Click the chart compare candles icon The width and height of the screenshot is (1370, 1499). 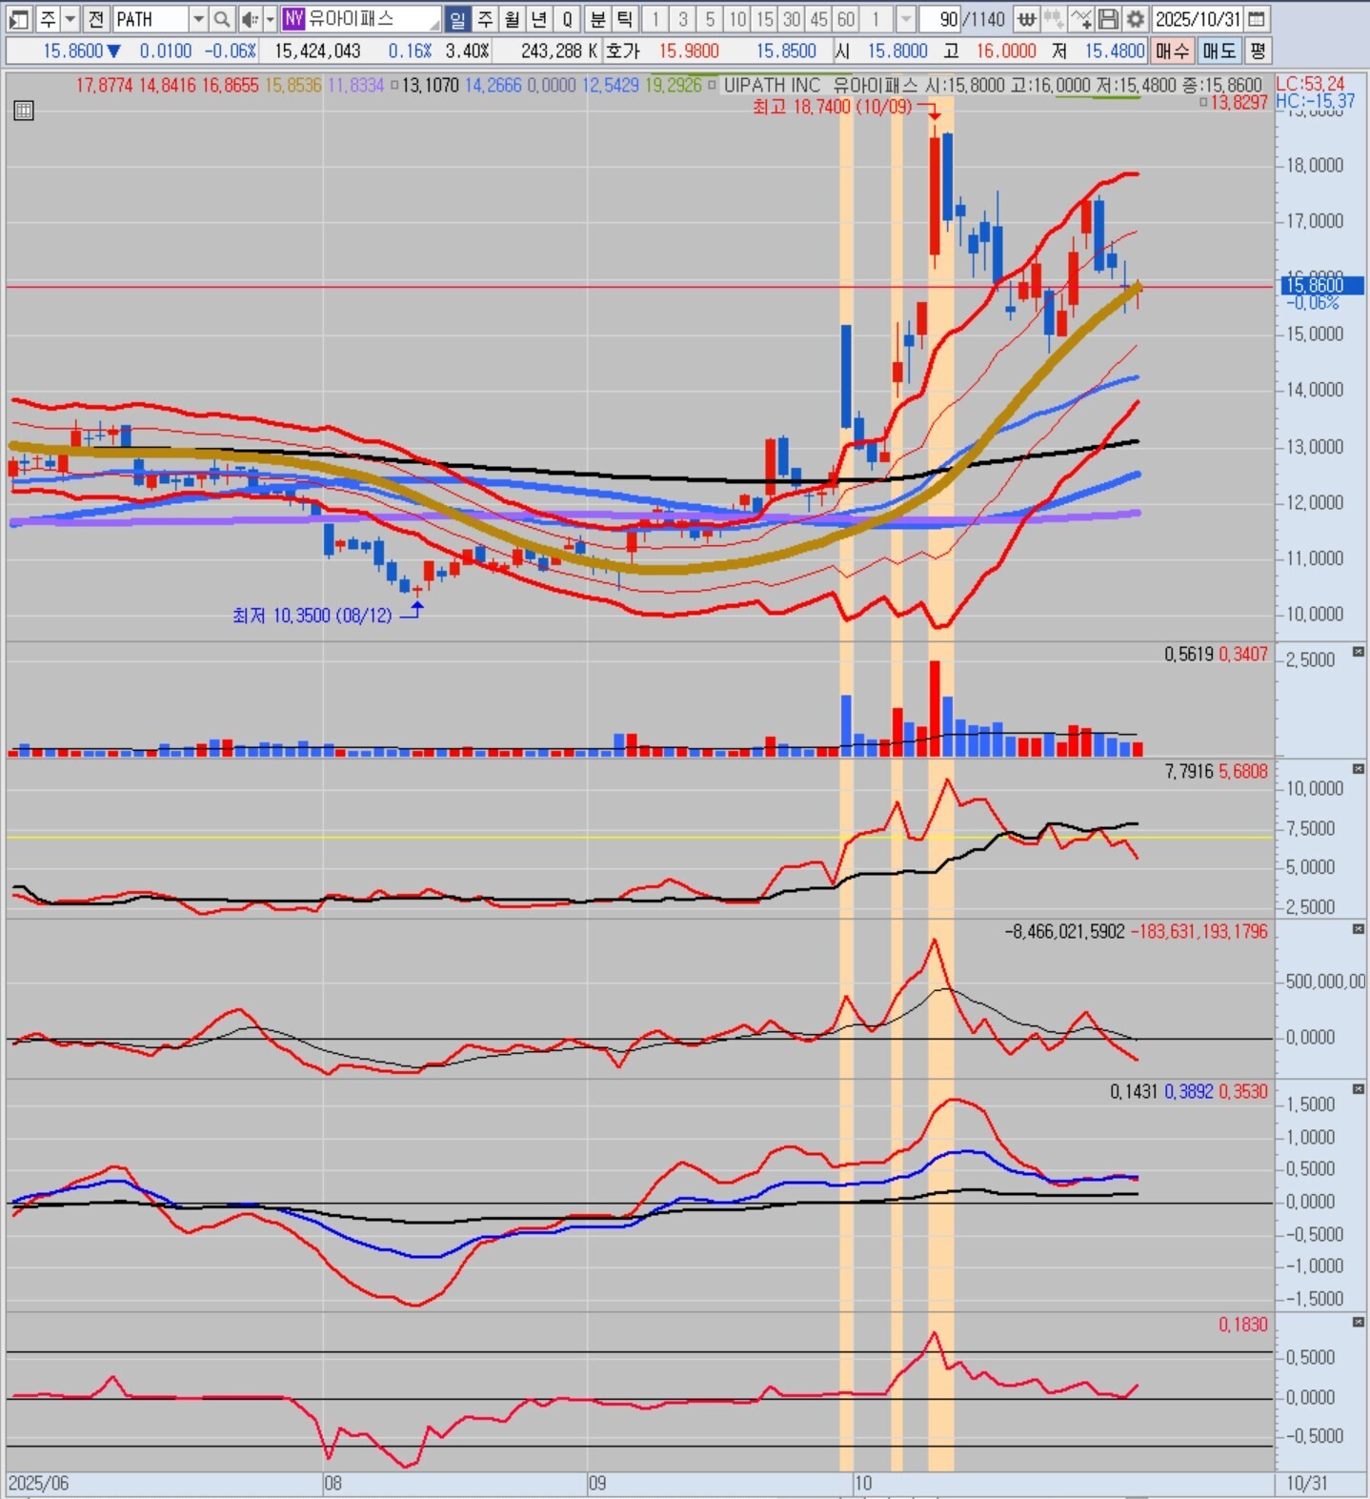[x=1053, y=19]
